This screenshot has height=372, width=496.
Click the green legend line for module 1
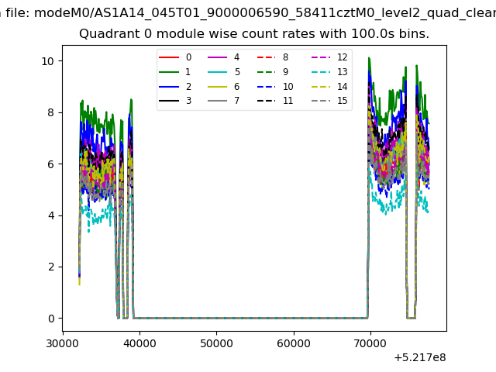click(169, 72)
